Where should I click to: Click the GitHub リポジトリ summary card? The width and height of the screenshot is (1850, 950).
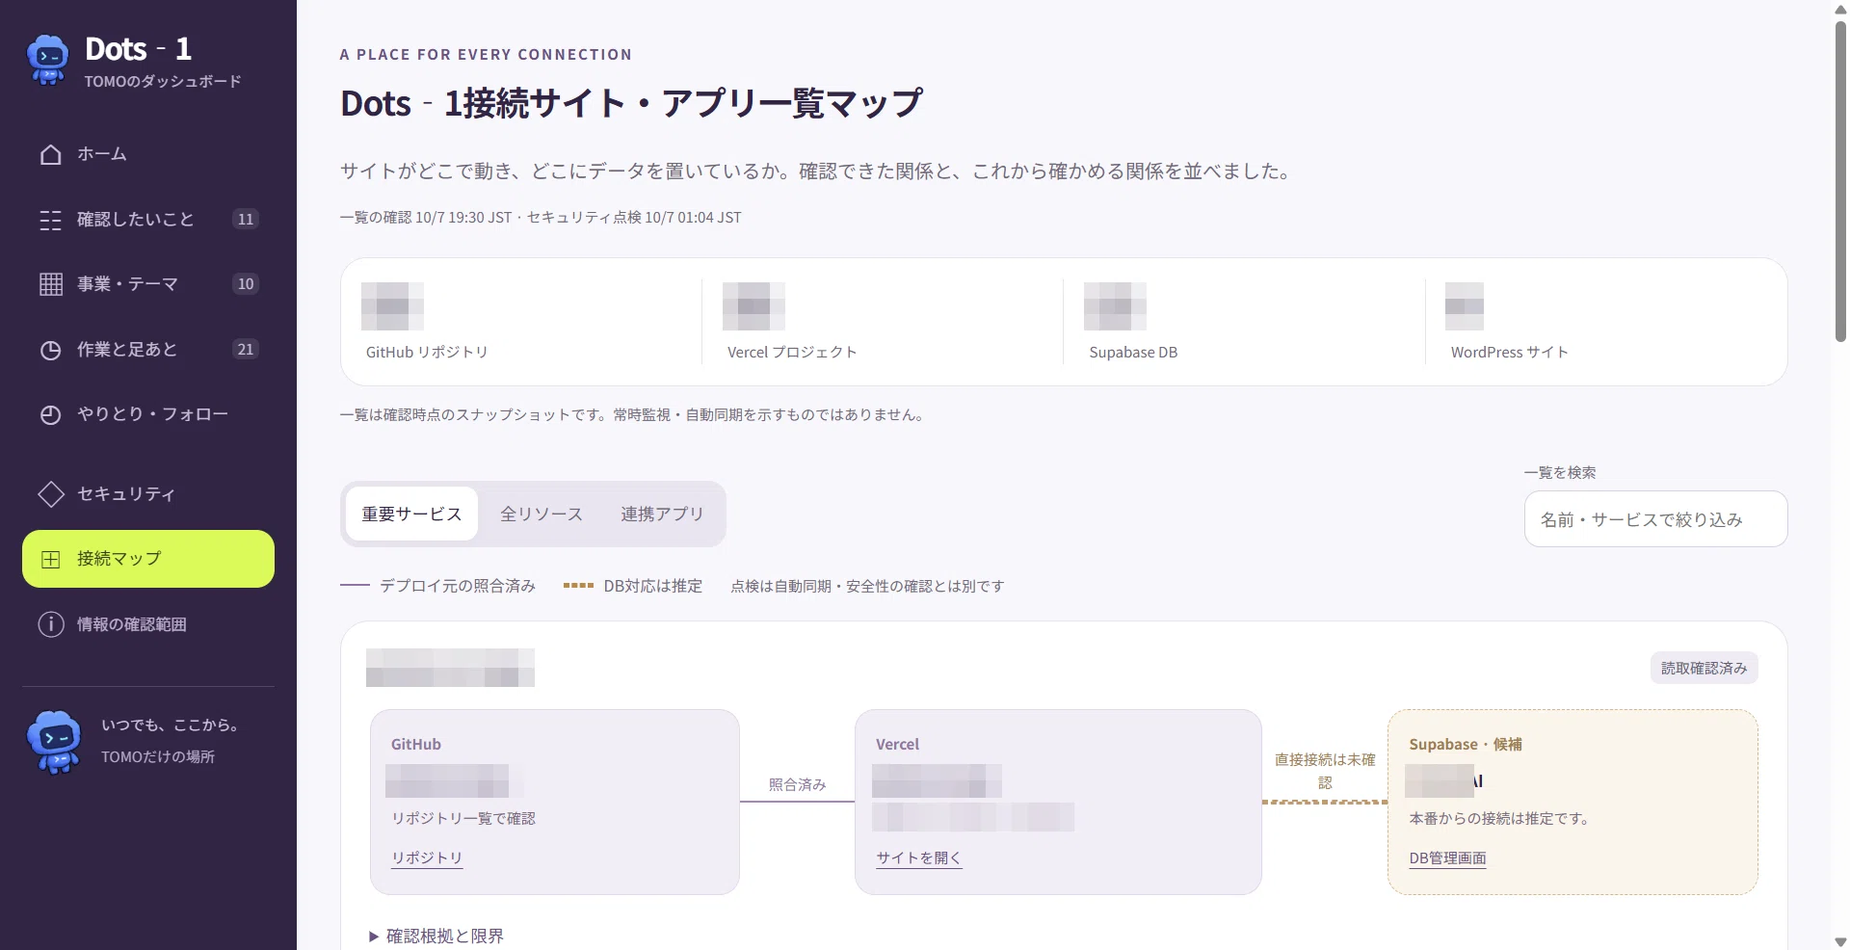coord(520,322)
